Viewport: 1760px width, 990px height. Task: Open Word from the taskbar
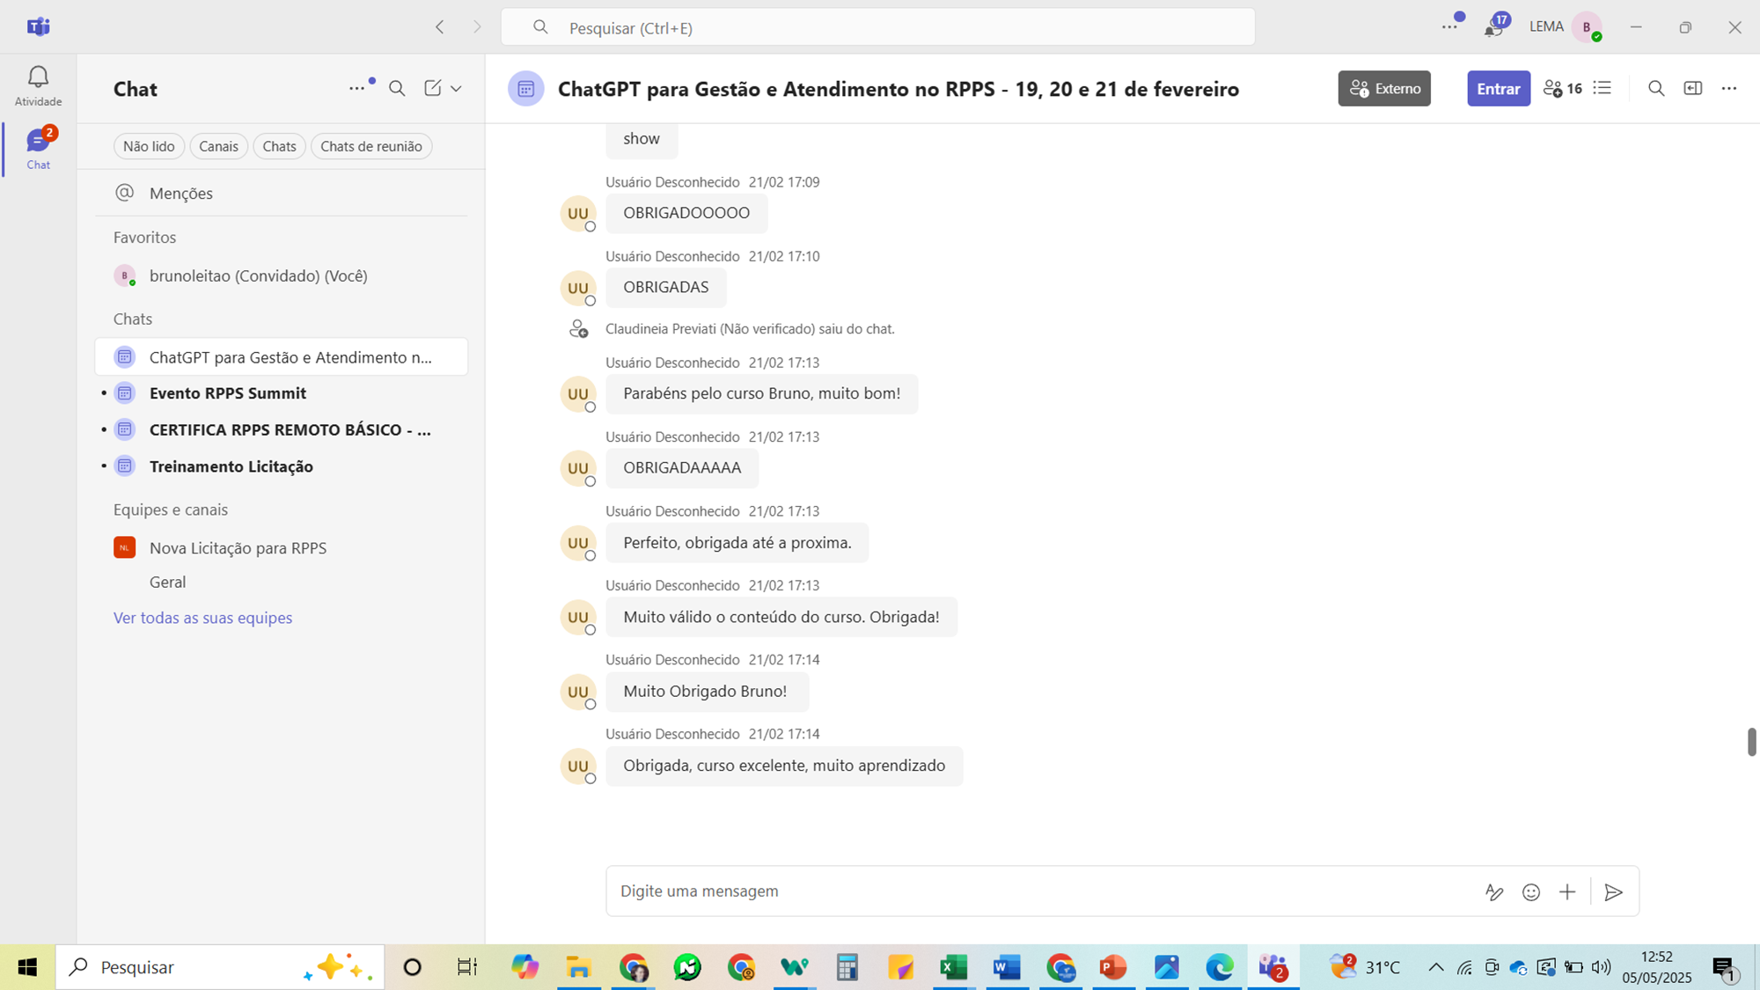1007,967
